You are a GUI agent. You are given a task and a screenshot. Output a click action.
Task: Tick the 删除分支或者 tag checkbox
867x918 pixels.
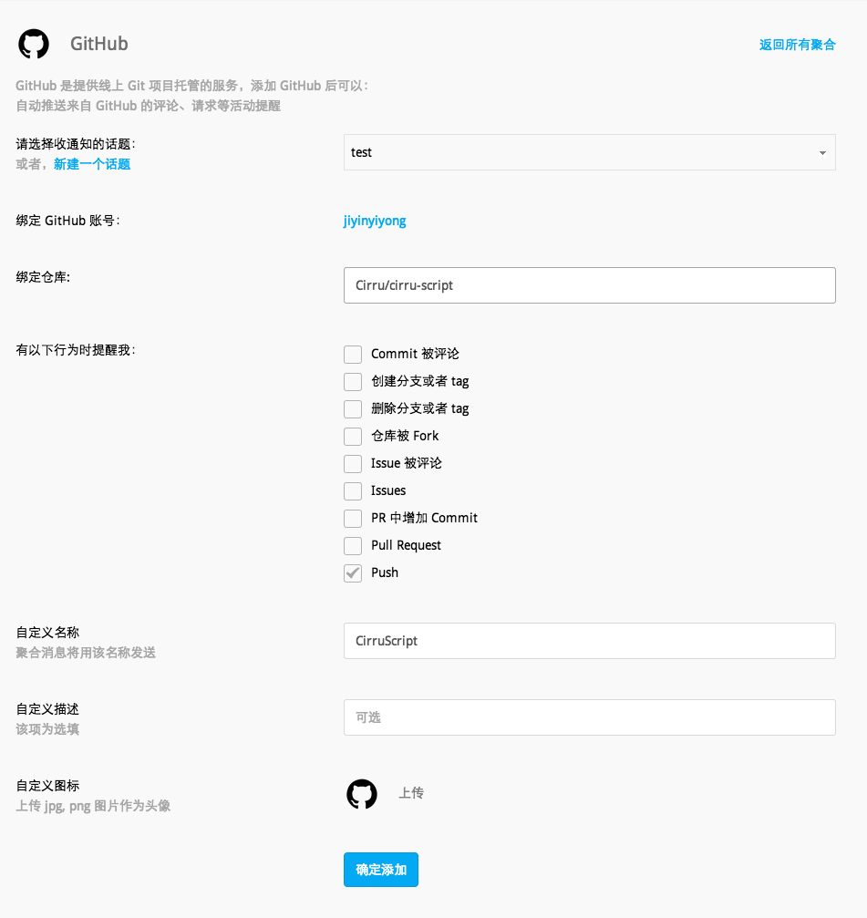tap(353, 408)
